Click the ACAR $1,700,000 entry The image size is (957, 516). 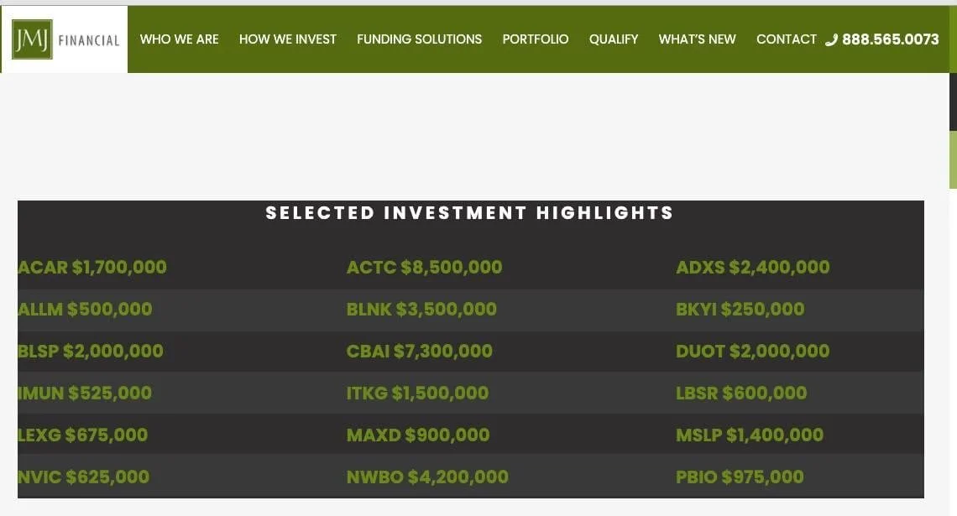(x=92, y=267)
